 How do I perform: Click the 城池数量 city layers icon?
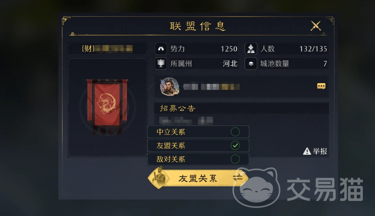pos(251,64)
